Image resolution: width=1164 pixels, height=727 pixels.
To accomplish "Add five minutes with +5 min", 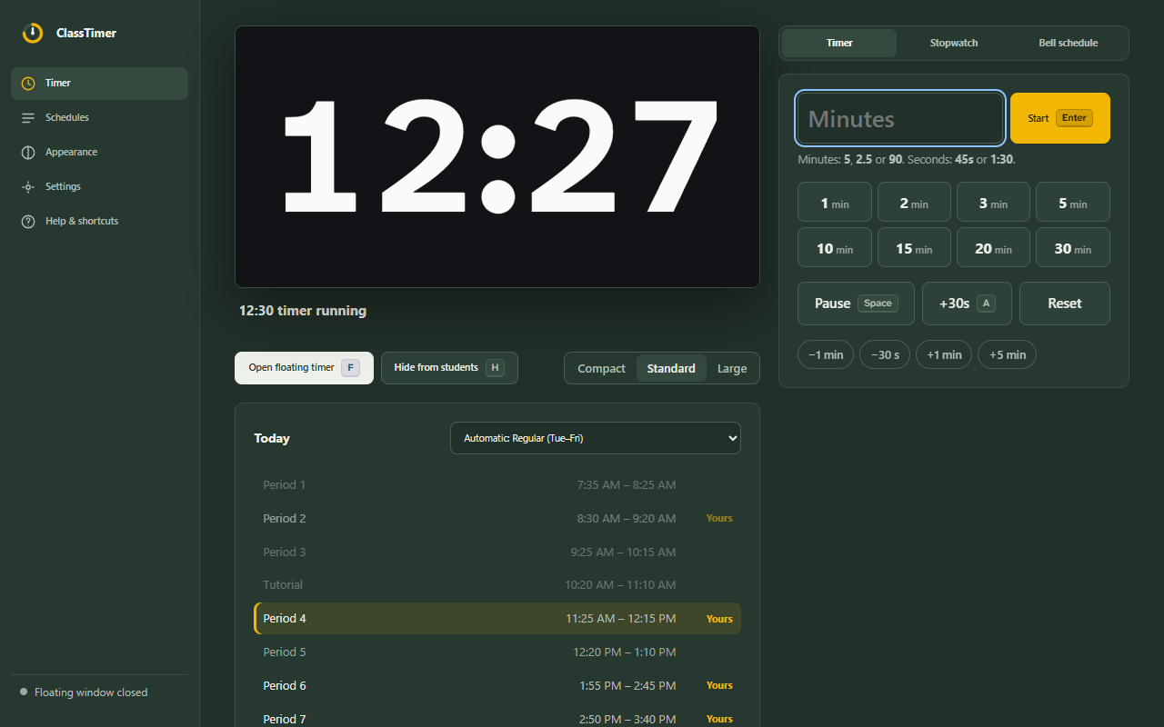I will tap(1008, 354).
